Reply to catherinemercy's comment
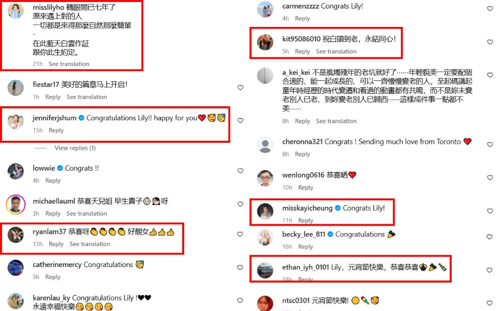This screenshot has height=311, width=499. (53, 277)
